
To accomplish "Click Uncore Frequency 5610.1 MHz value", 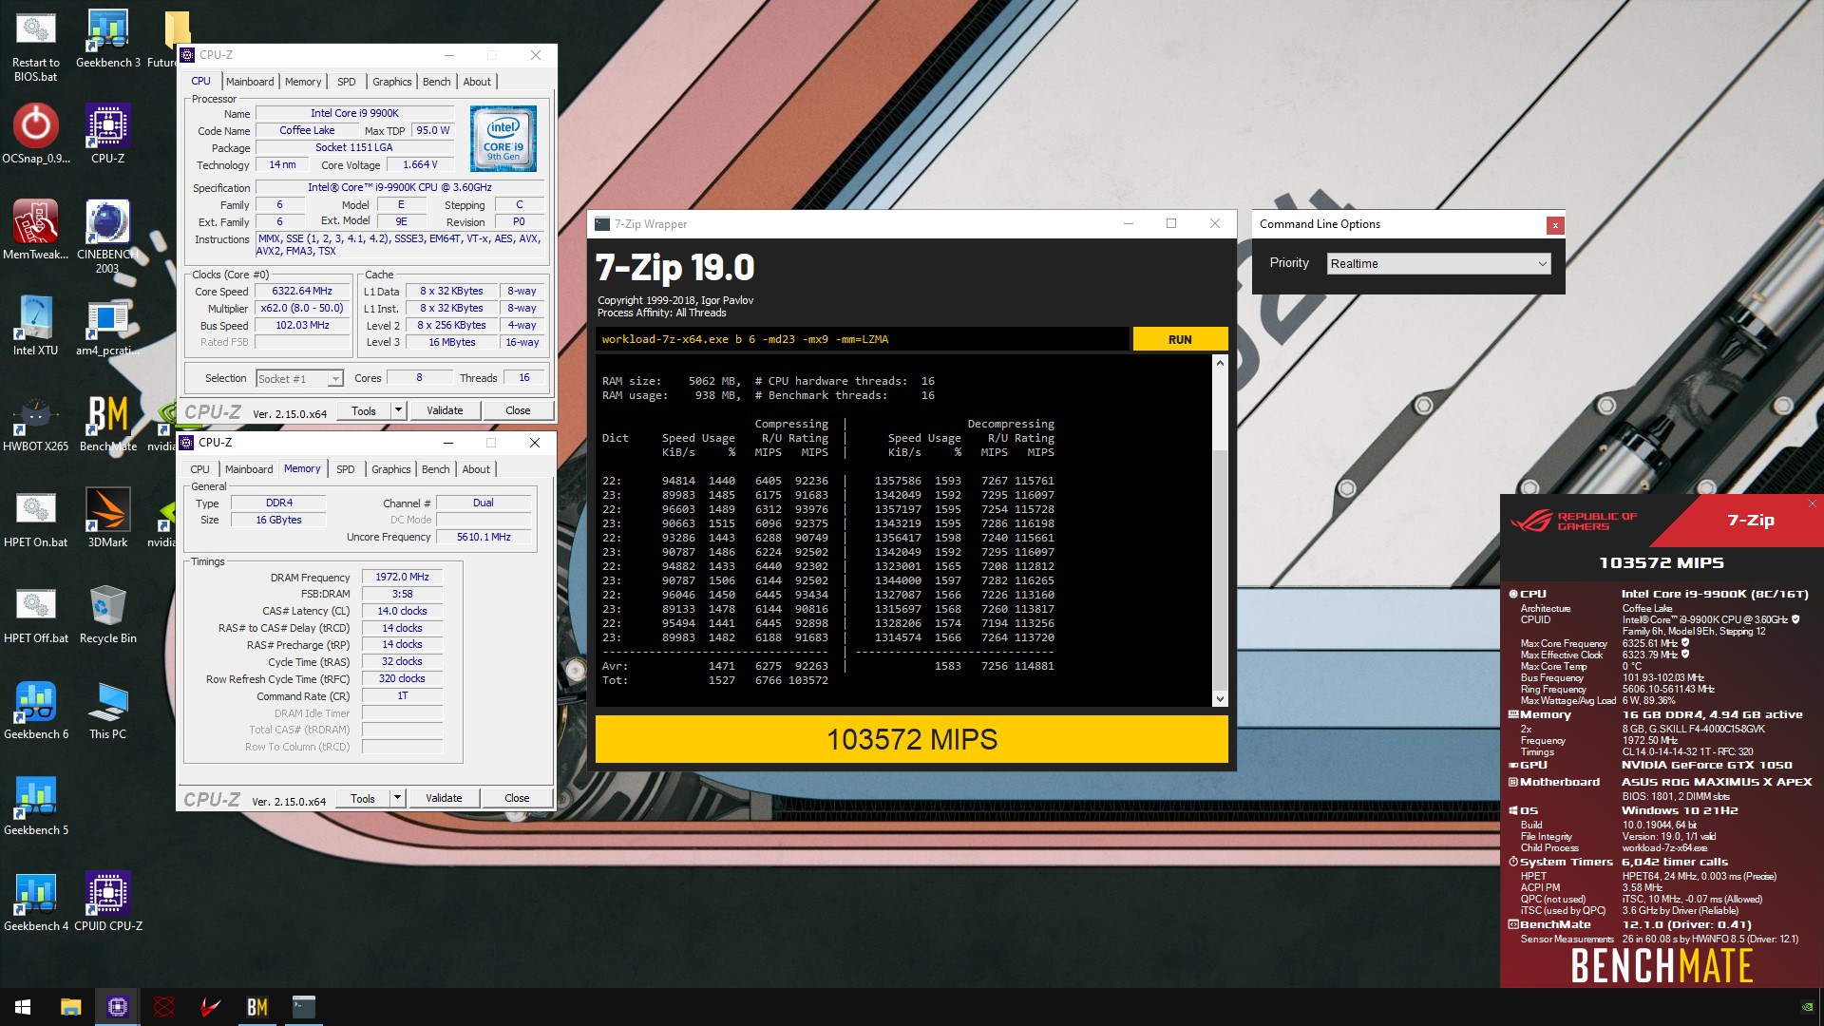I will (484, 537).
